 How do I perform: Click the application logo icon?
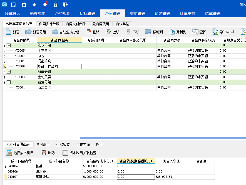point(4,4)
